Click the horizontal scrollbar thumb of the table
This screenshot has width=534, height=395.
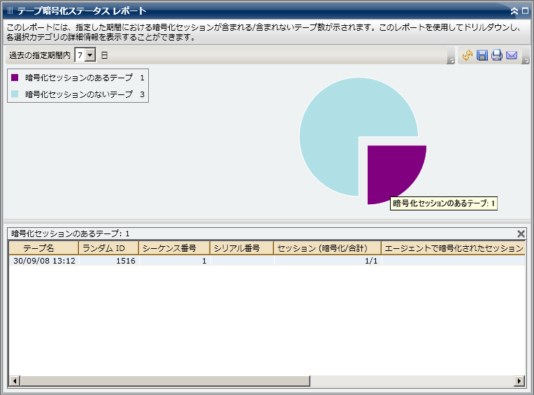[x=165, y=381]
